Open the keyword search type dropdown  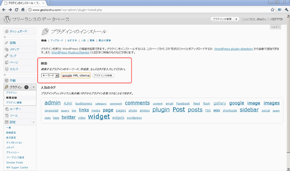[x=50, y=75]
